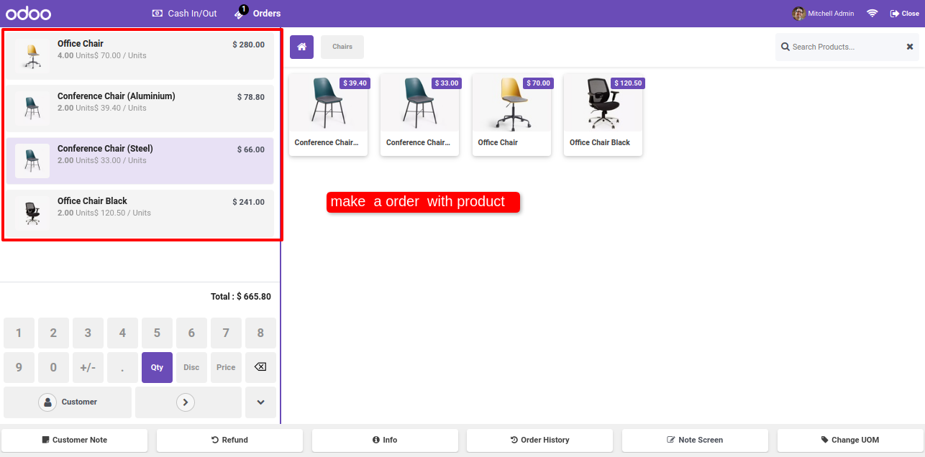This screenshot has width=925, height=457.
Task: Select the Customer button
Action: click(x=68, y=402)
